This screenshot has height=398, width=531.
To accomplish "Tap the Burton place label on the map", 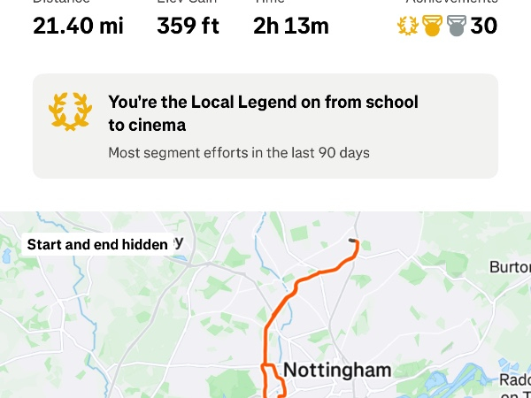I will [x=510, y=267].
